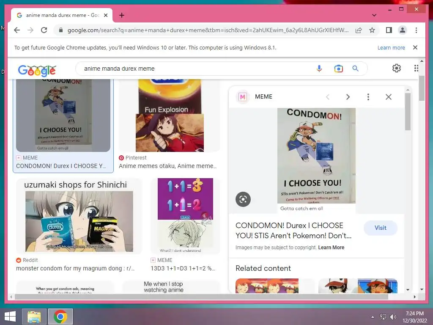
Task: Search inside image with Lens button
Action: 243,199
